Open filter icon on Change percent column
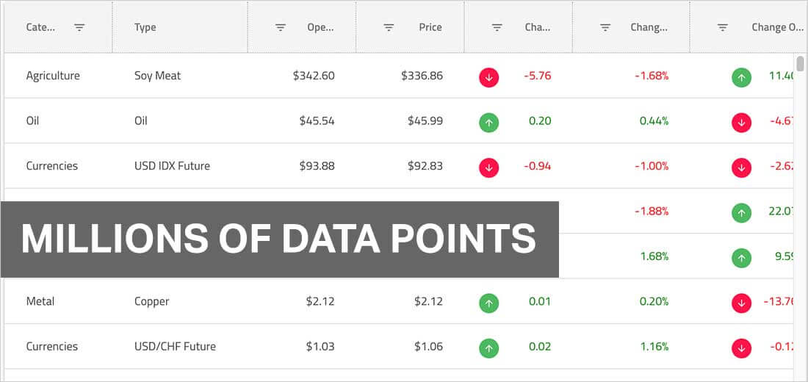Screen dimensions: 808x382 [605, 27]
